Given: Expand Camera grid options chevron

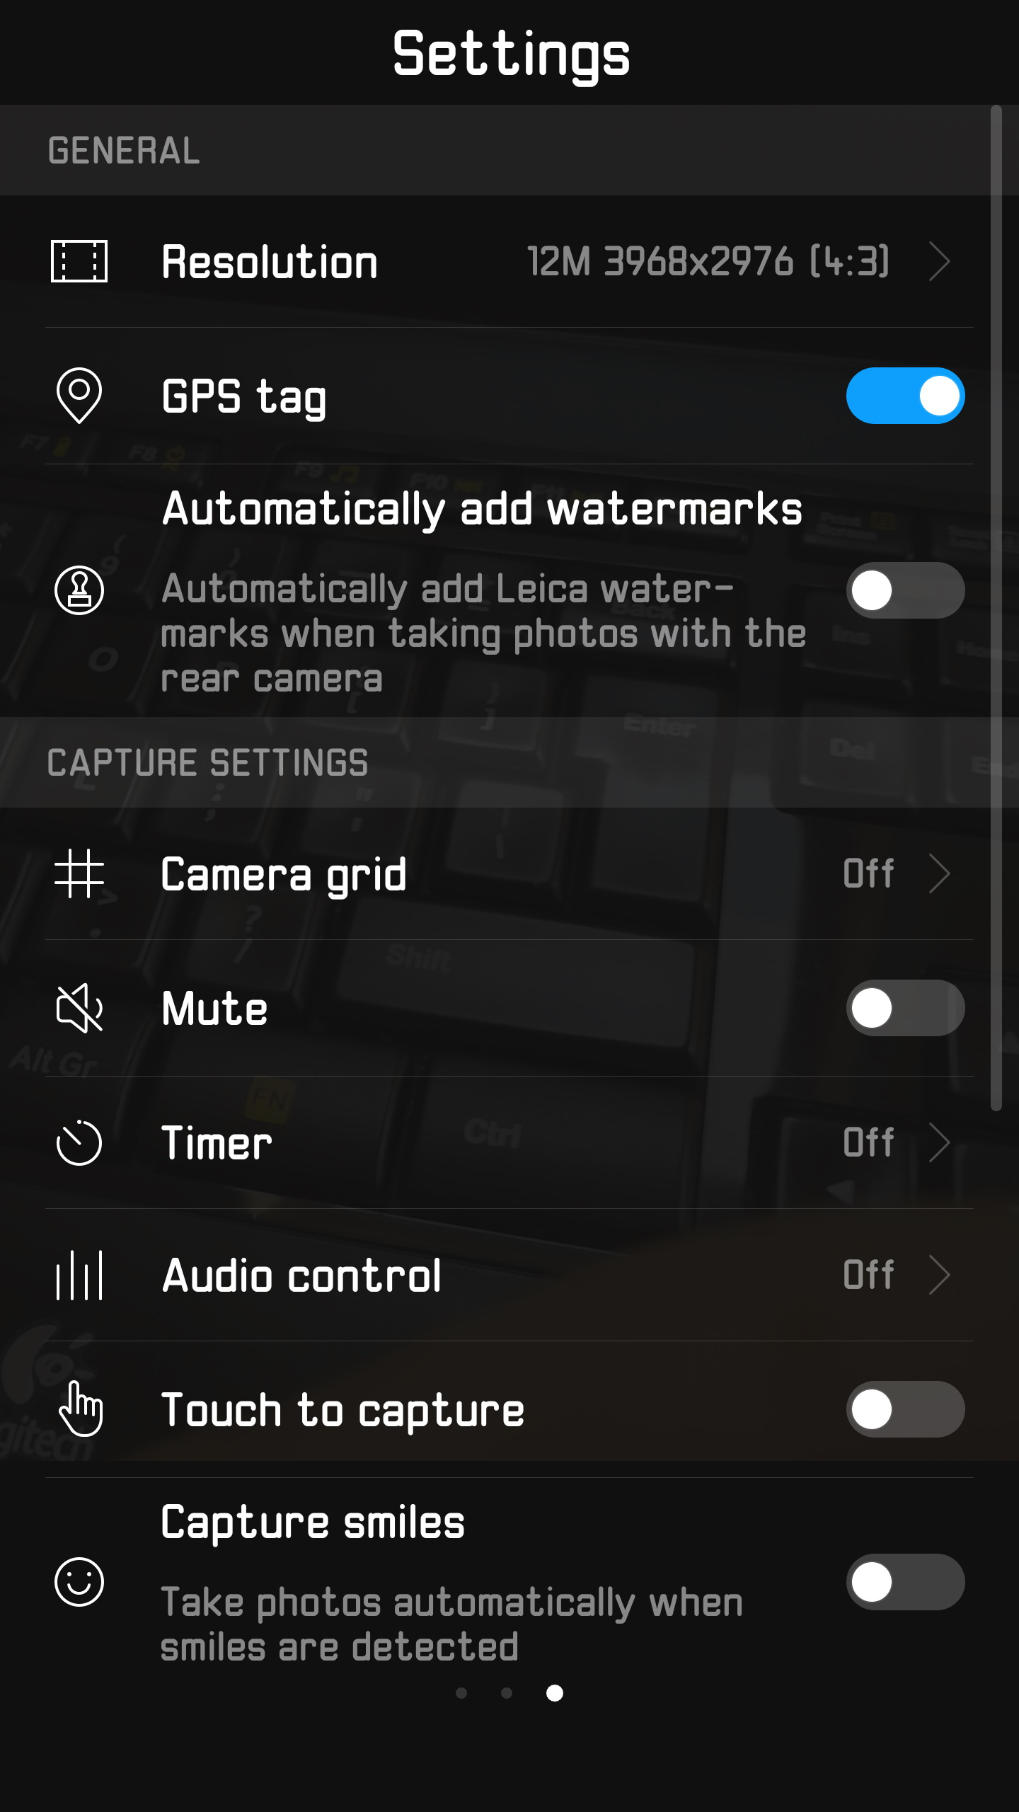Looking at the screenshot, I should tap(939, 873).
